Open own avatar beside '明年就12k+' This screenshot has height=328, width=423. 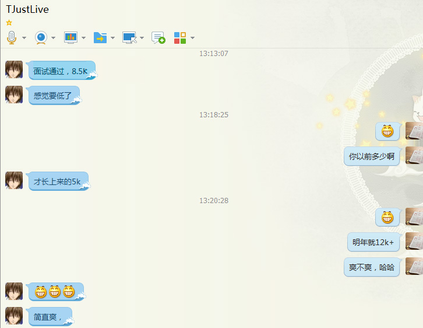click(414, 241)
